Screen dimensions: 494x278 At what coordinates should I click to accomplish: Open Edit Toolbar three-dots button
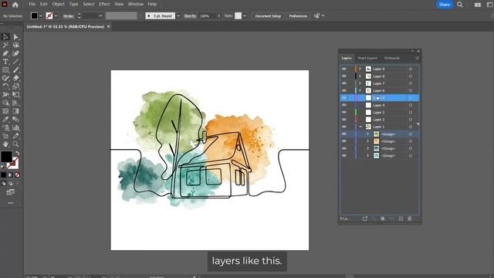tap(10, 203)
